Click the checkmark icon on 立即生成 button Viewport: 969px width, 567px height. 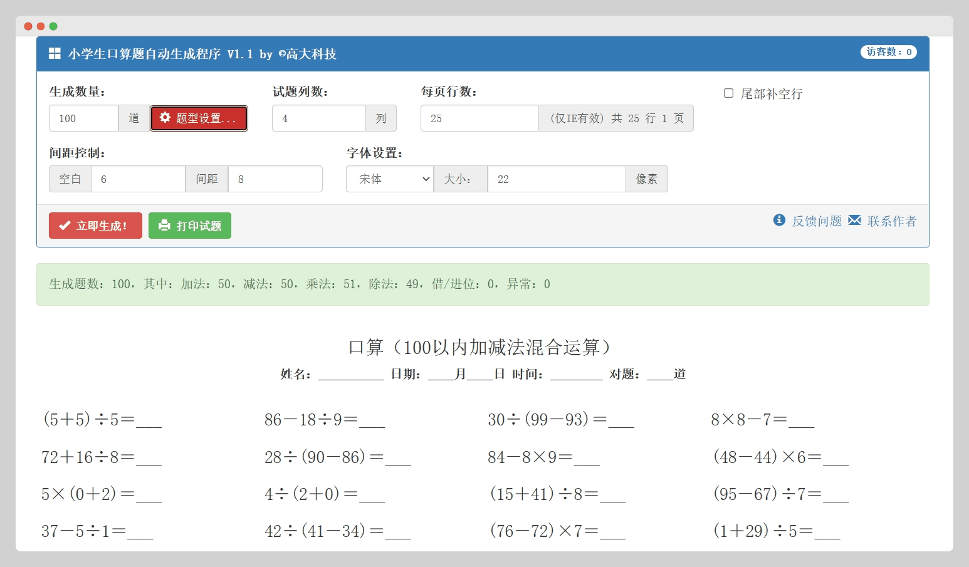(x=64, y=226)
